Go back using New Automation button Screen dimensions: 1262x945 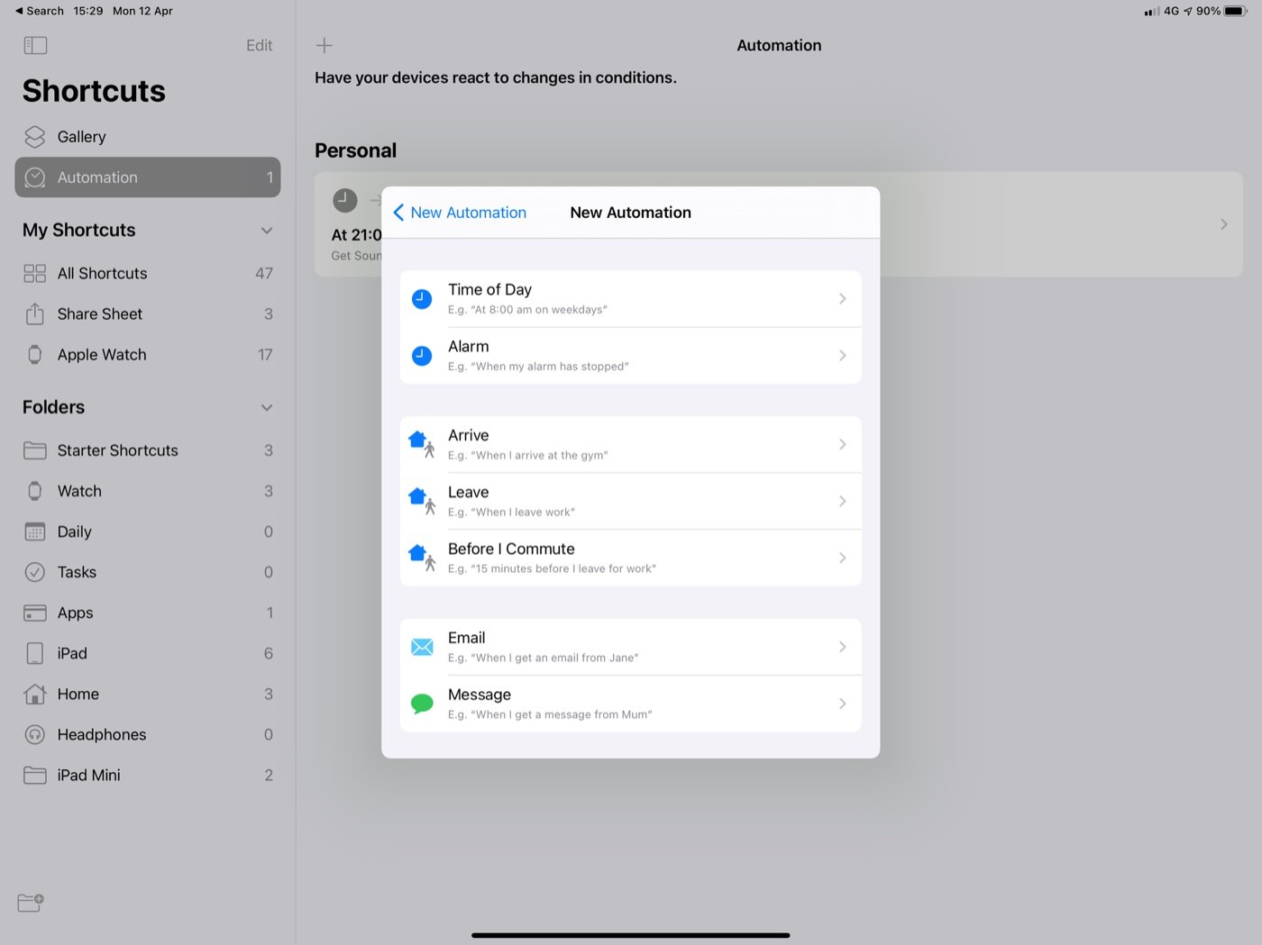[460, 212]
